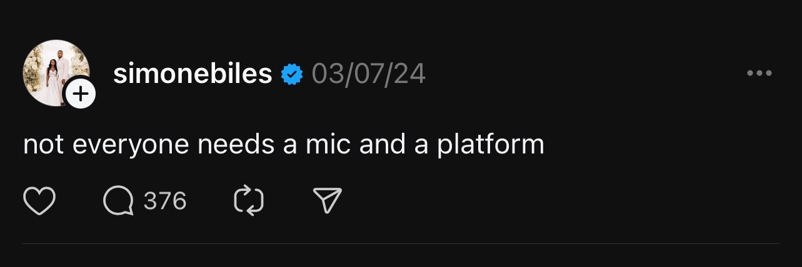
Task: Share the post with the paper plane icon
Action: [327, 201]
